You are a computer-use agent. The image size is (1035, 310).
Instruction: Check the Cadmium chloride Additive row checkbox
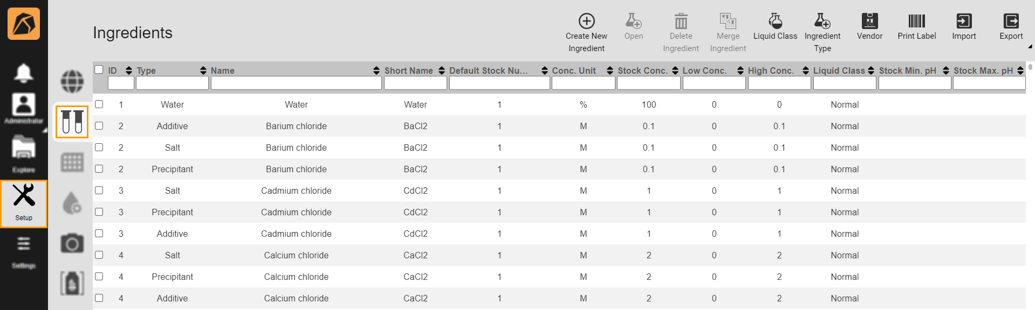pos(99,233)
